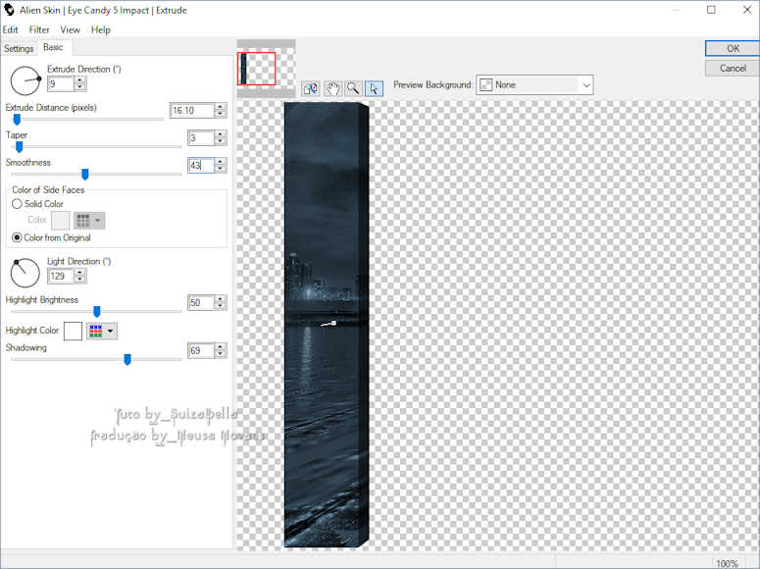
Task: Click the Taper spinner arrows
Action: point(221,138)
